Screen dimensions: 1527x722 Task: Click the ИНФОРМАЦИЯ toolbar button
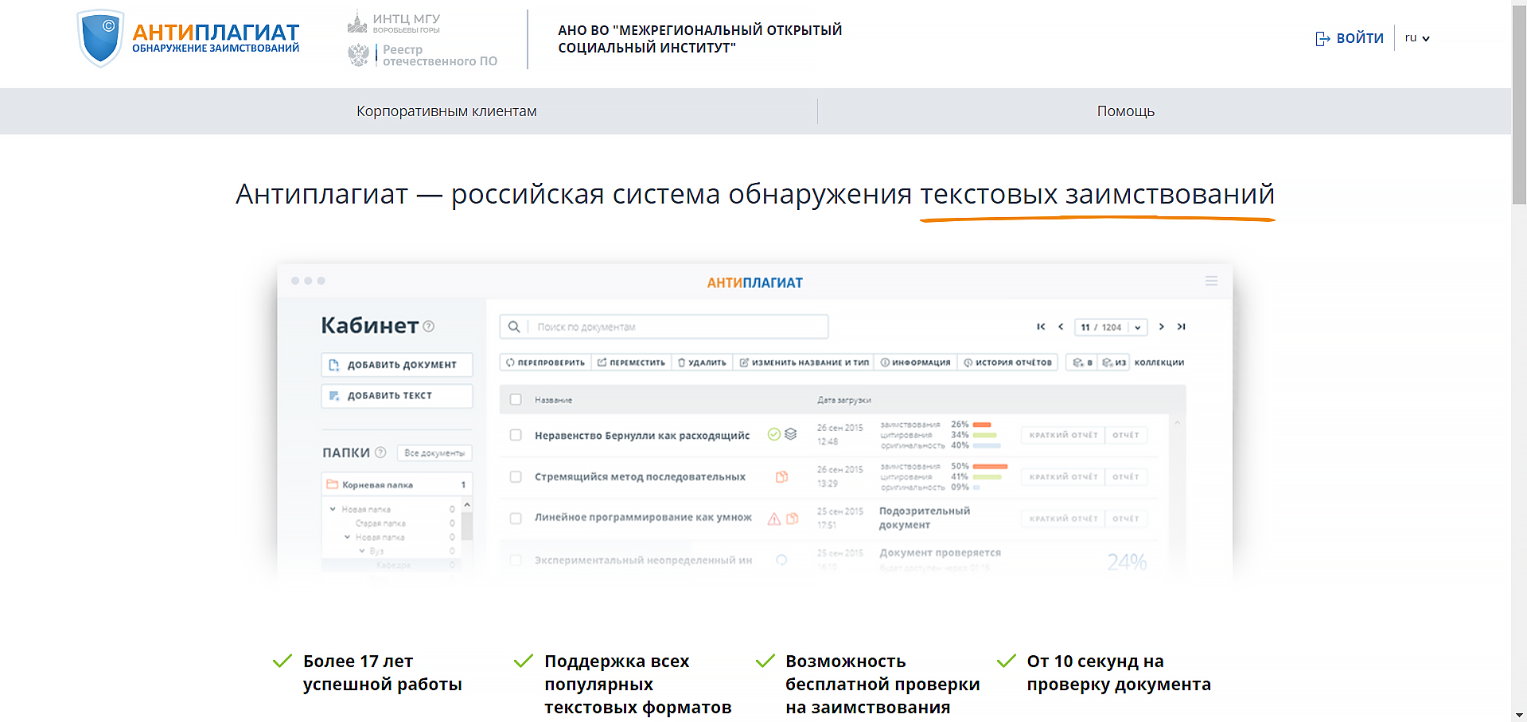915,363
